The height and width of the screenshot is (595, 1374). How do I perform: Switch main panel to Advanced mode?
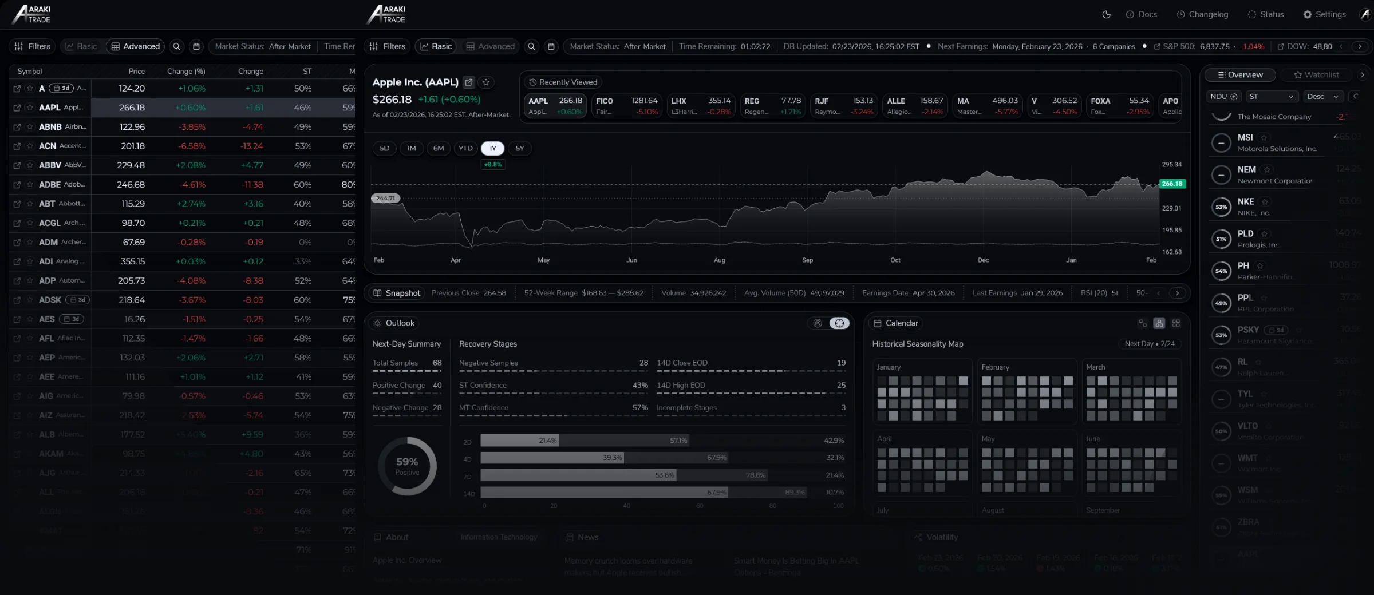click(490, 46)
